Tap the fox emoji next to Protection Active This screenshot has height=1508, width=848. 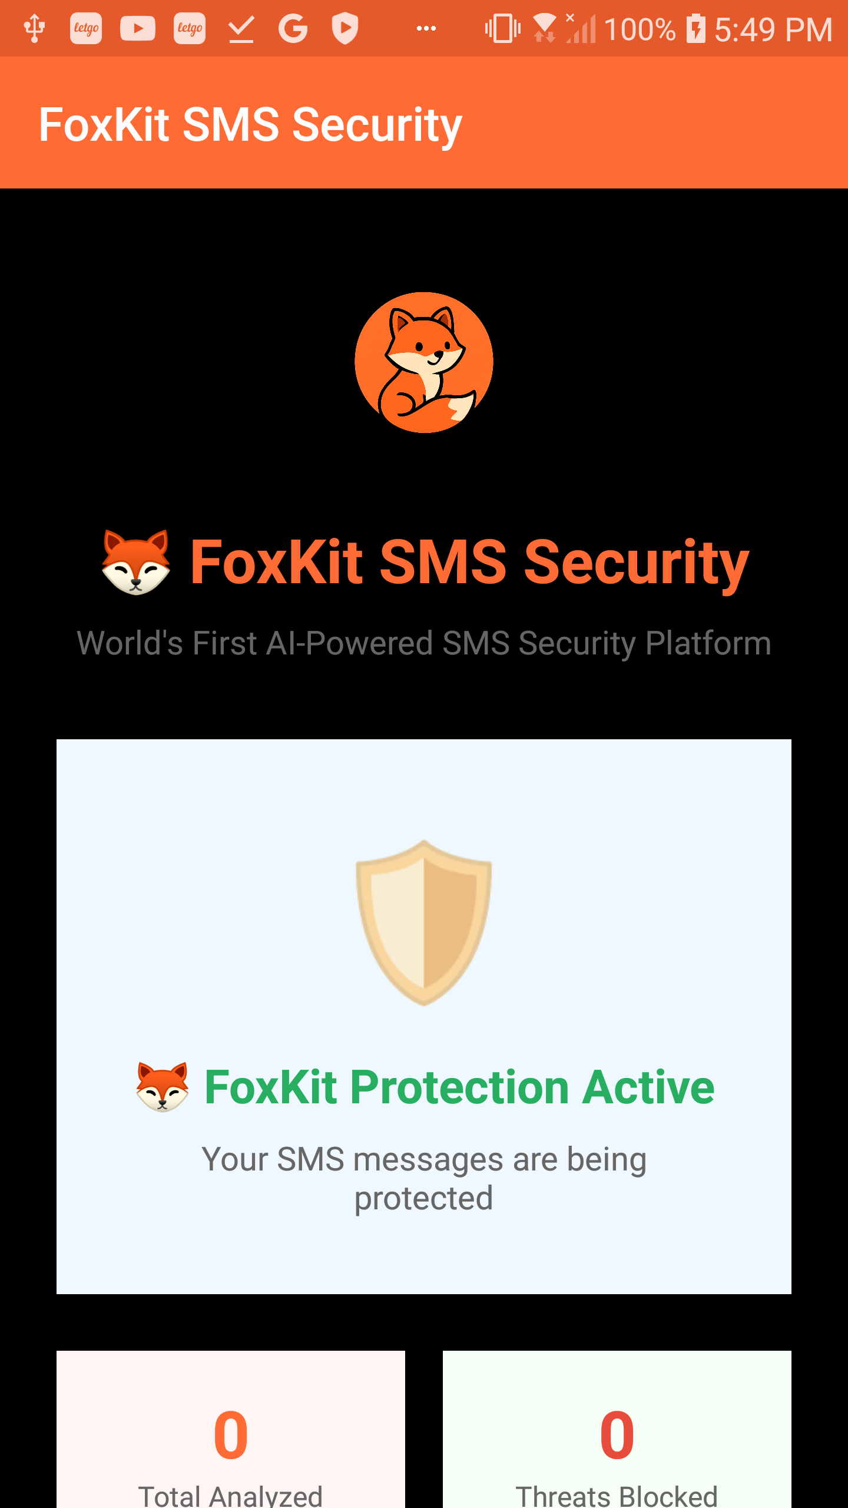[163, 1087]
